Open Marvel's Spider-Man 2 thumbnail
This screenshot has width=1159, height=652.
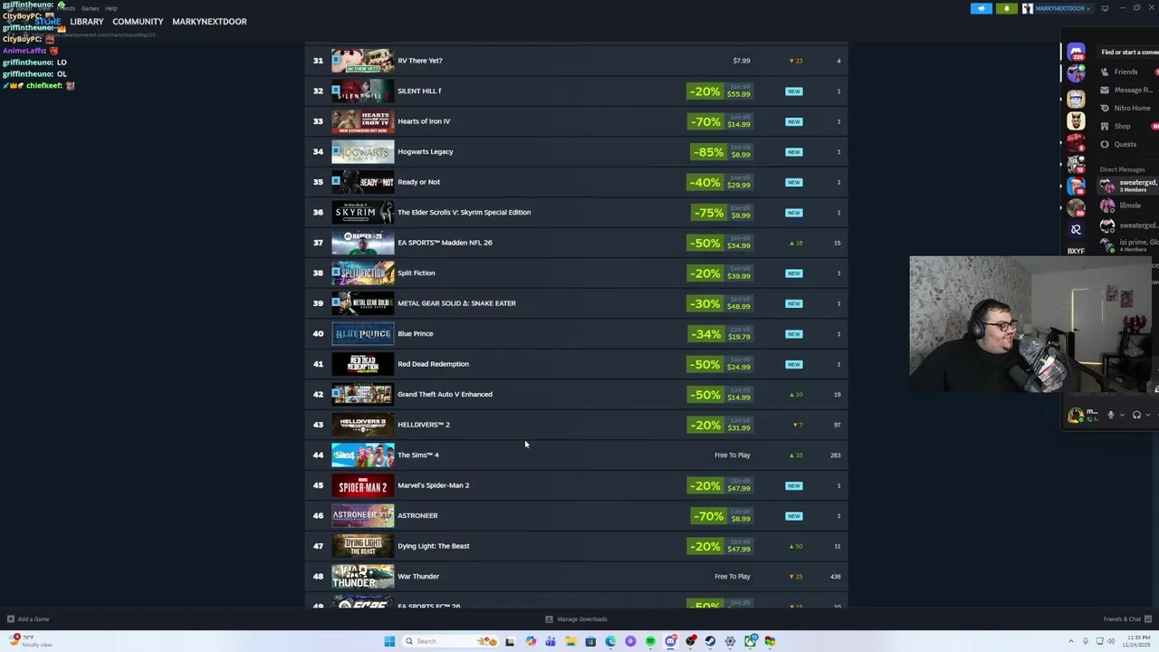(362, 485)
